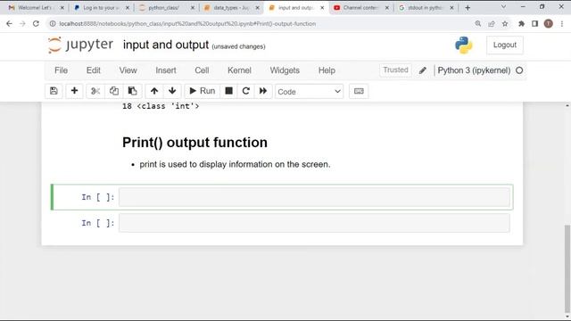
Task: Insert a cell below with the plus icon
Action: tap(74, 91)
